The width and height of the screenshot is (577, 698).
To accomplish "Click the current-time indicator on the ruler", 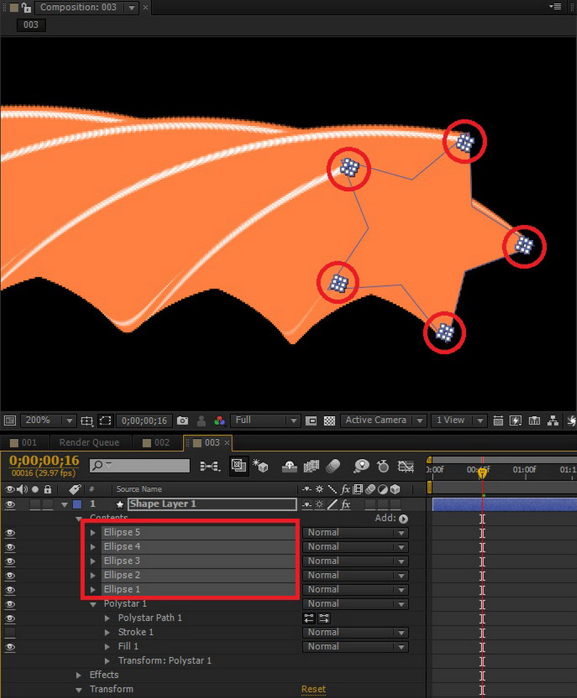I will tap(482, 473).
